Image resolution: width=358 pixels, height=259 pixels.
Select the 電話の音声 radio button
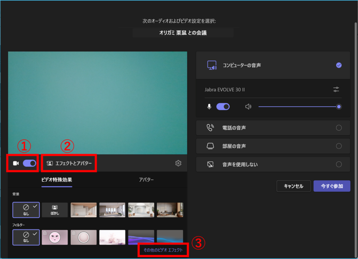[338, 128]
